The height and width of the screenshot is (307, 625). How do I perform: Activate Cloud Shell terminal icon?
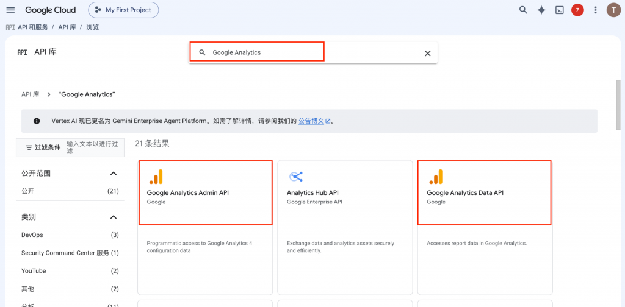tap(560, 10)
